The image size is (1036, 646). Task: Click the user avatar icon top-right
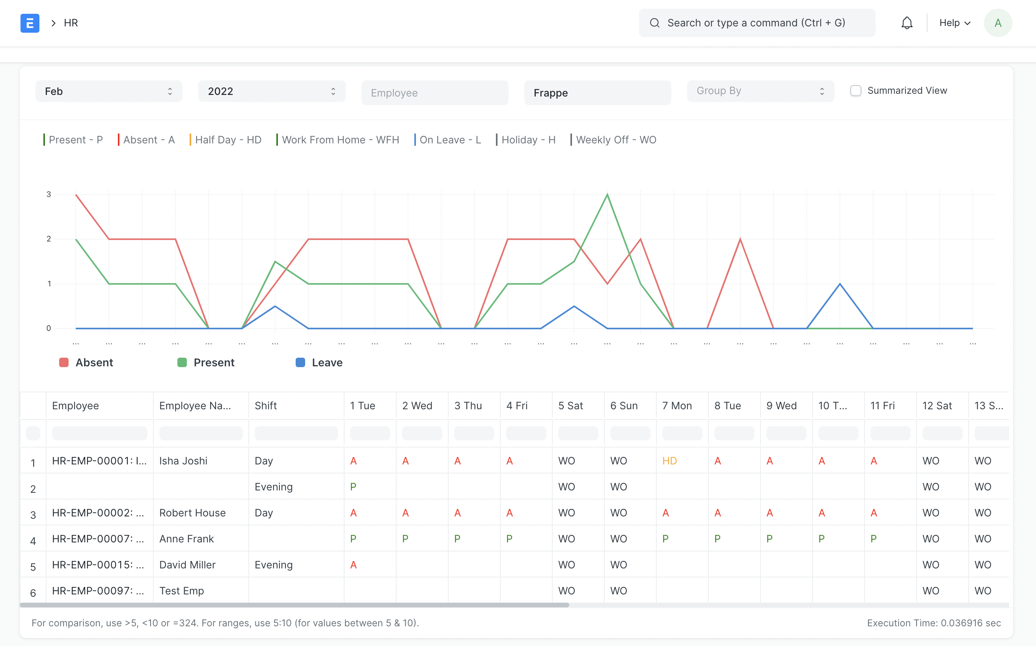pos(998,22)
